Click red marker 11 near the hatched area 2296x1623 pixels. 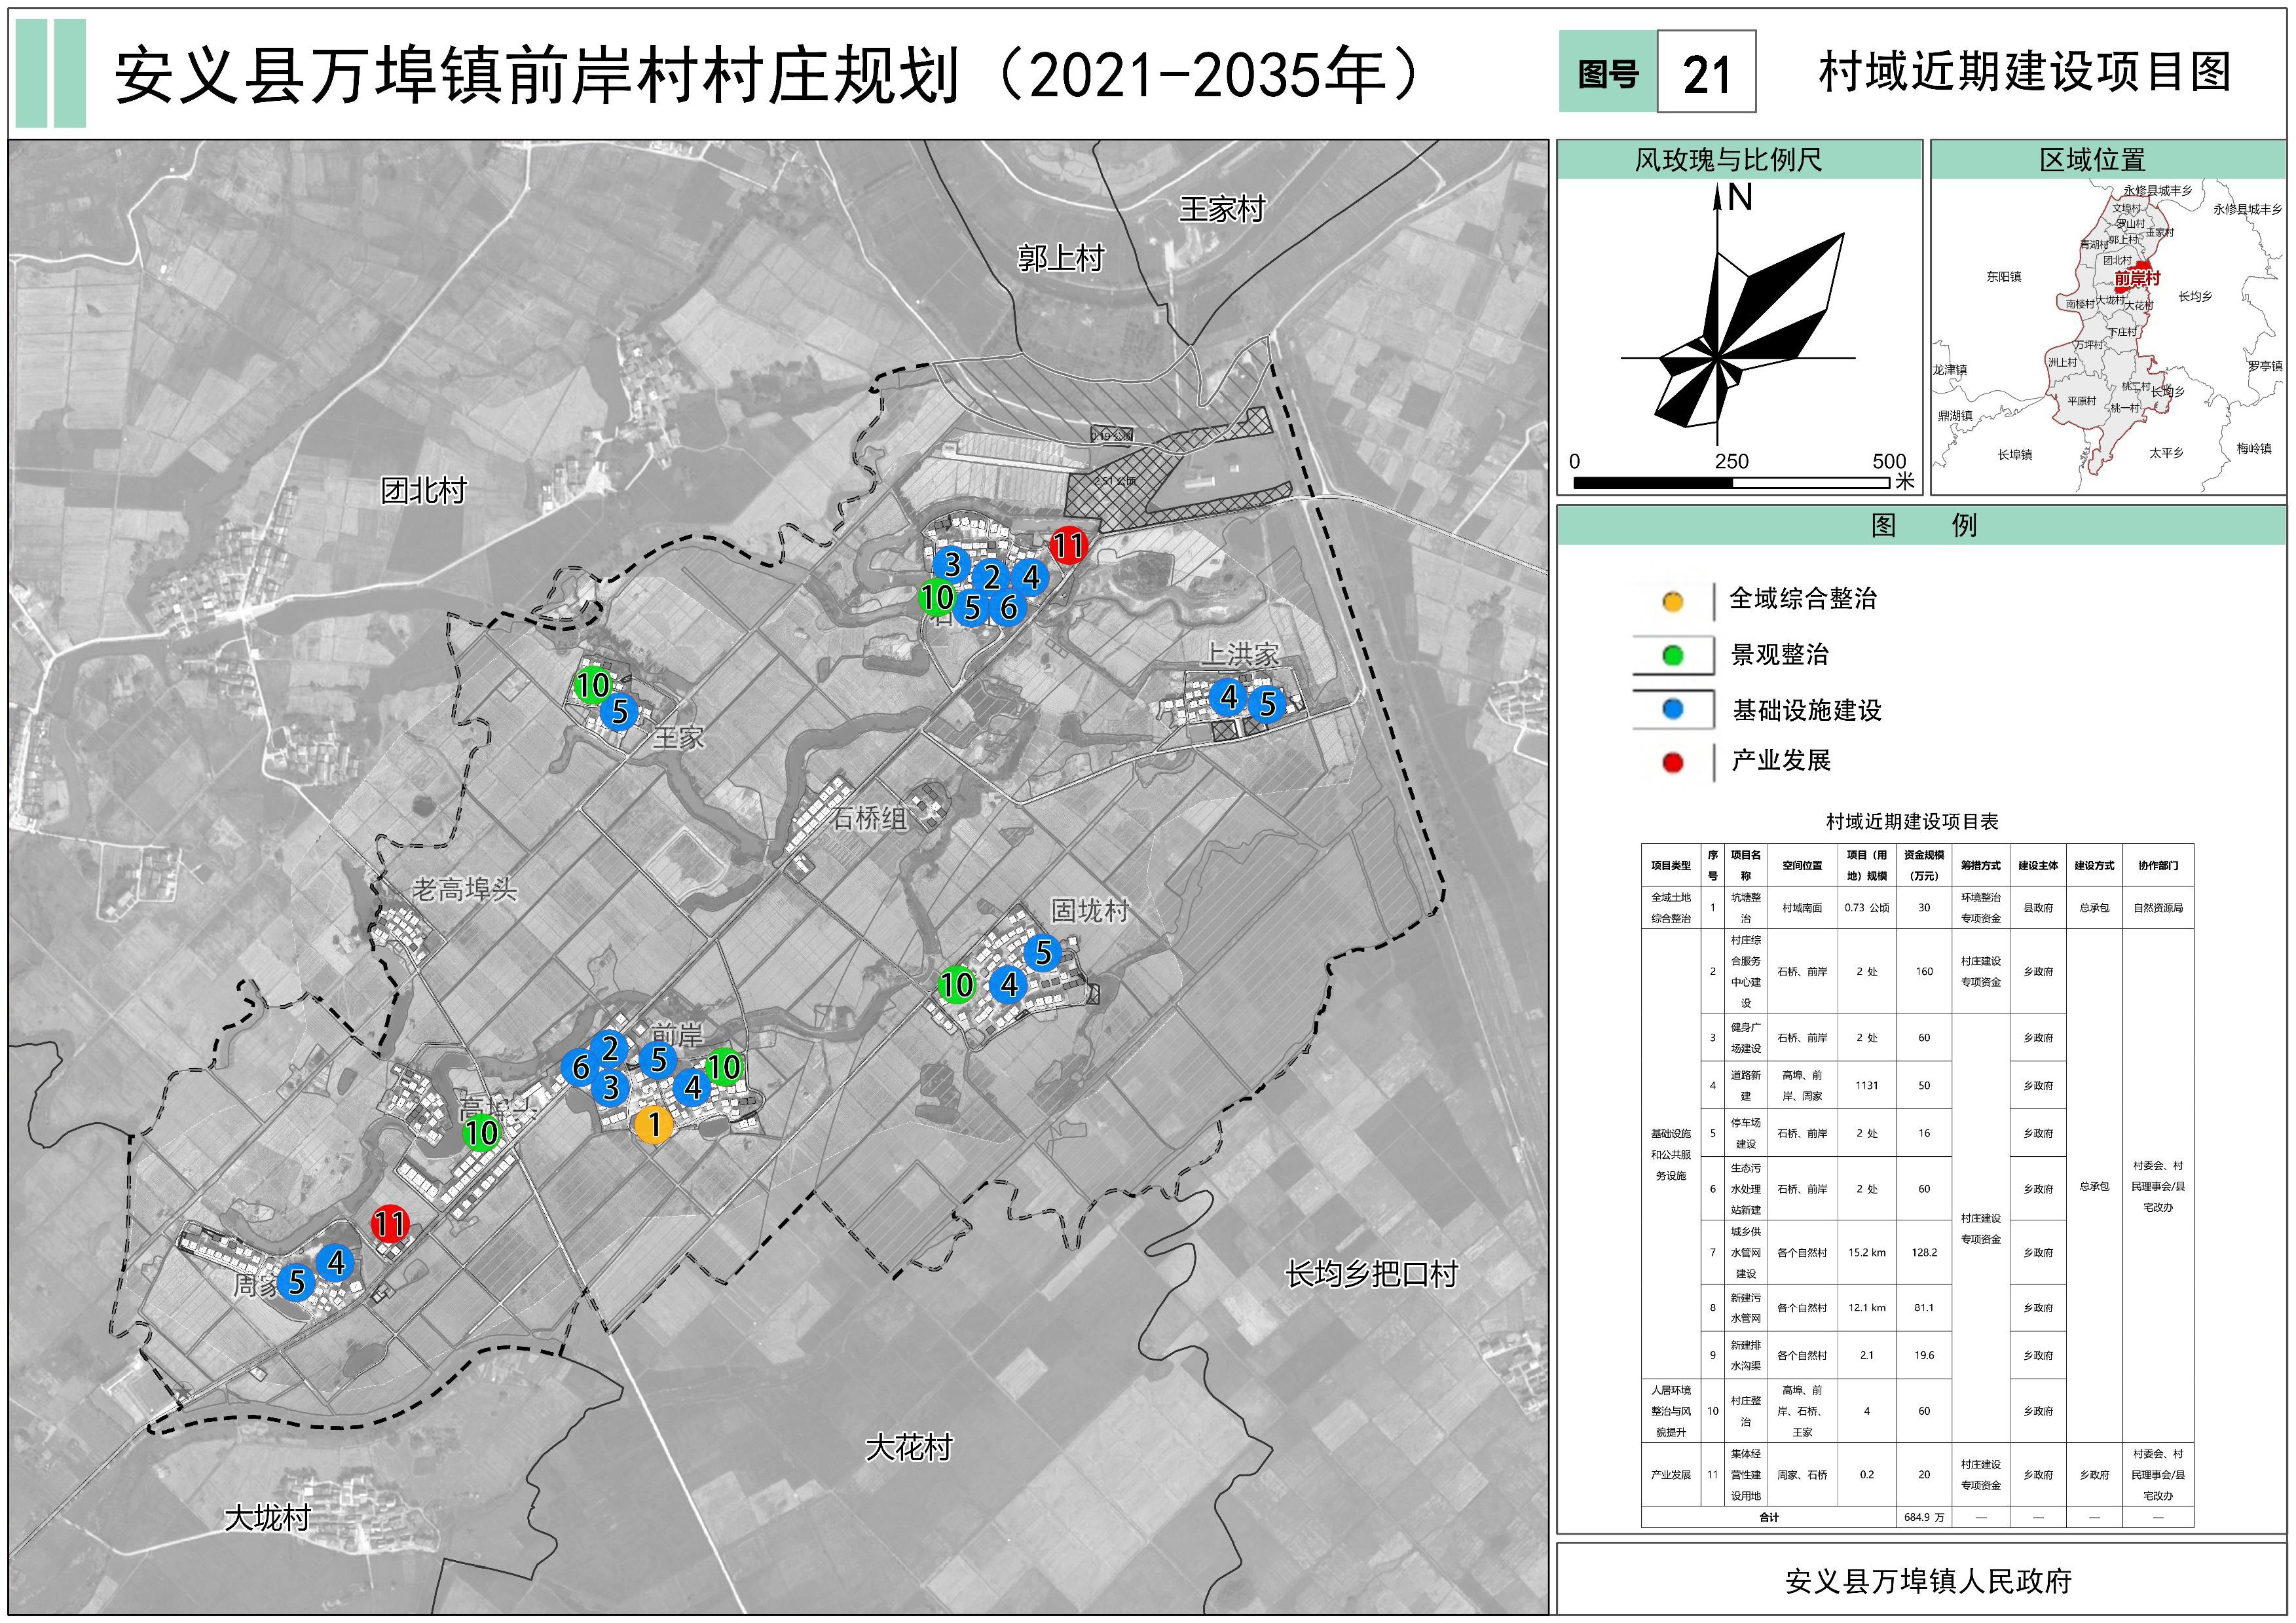pyautogui.click(x=1068, y=545)
